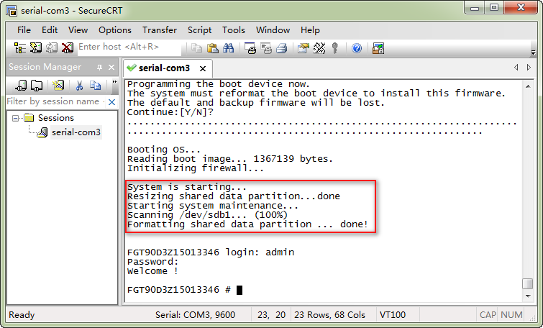Open the Edit menu
Viewport: 543px width, 328px height.
click(50, 30)
